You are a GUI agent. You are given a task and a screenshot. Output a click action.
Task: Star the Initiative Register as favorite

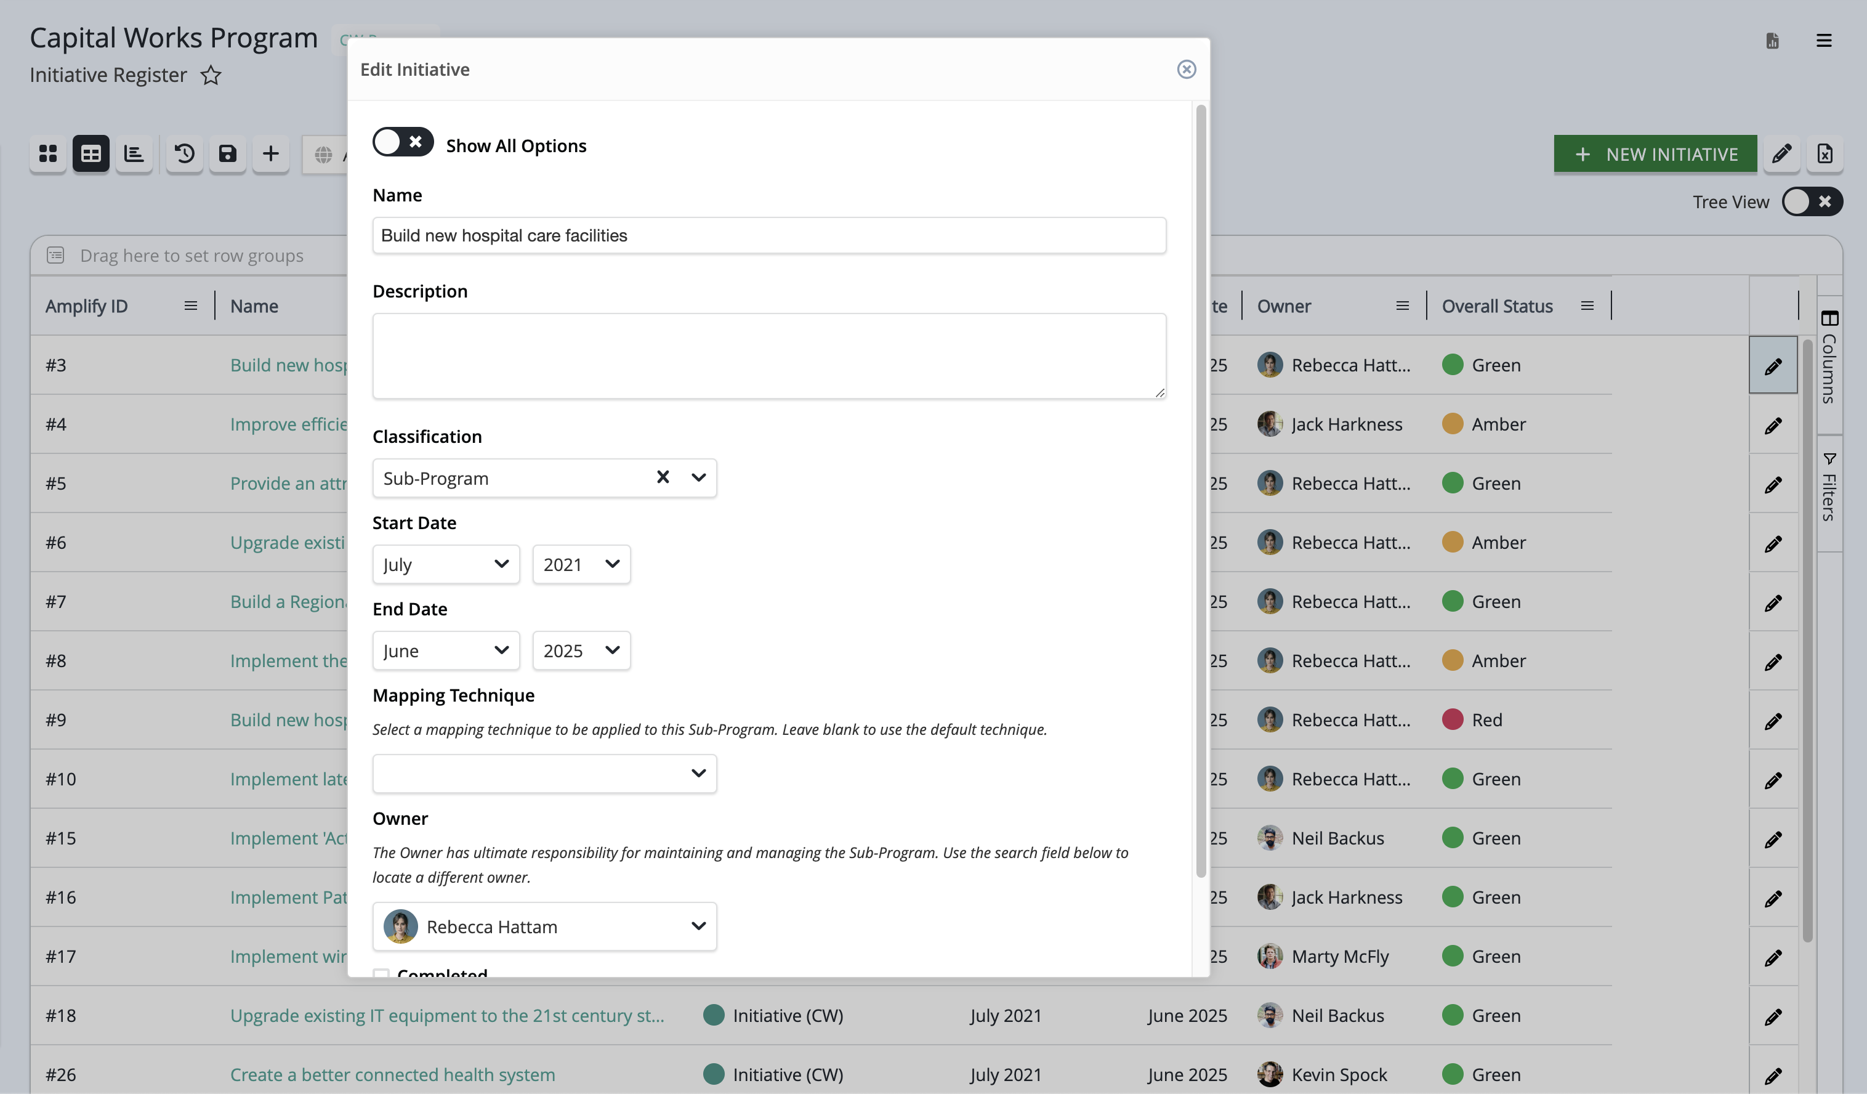tap(211, 75)
